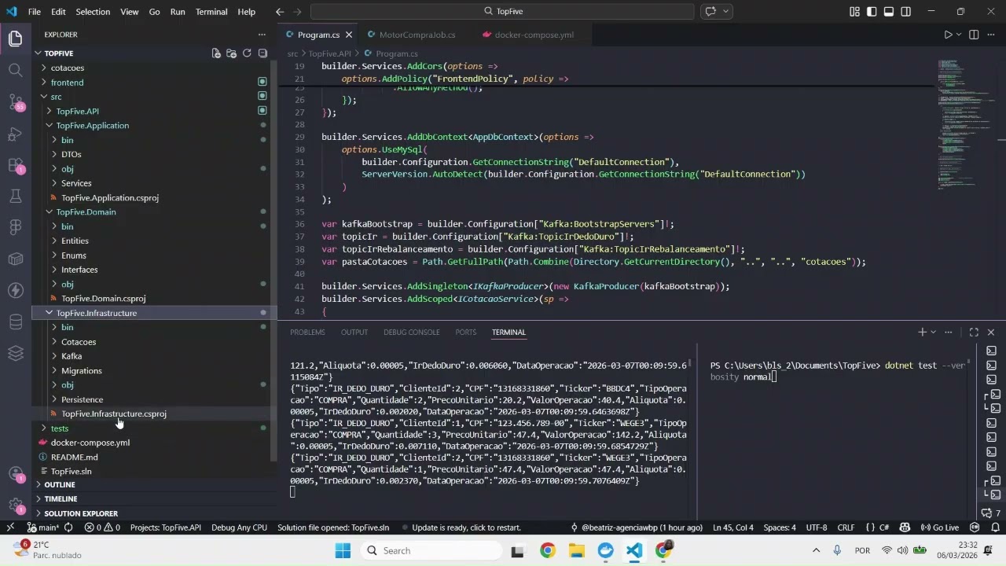The width and height of the screenshot is (1006, 566).
Task: Click the code minimap overview
Action: point(965,126)
